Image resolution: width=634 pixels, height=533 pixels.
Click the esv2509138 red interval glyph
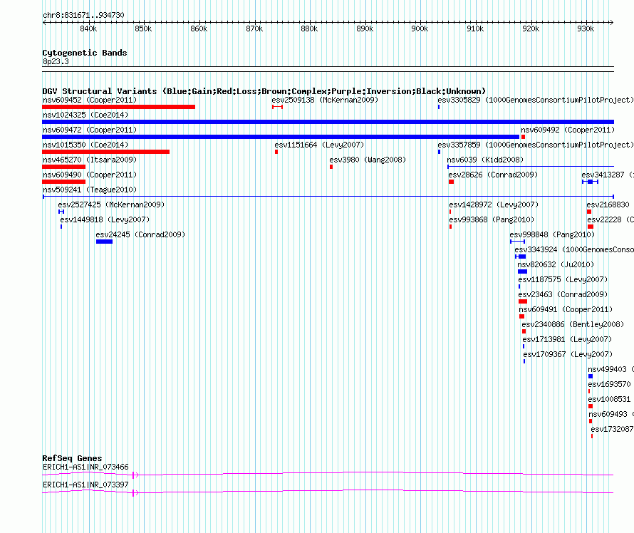click(x=277, y=107)
